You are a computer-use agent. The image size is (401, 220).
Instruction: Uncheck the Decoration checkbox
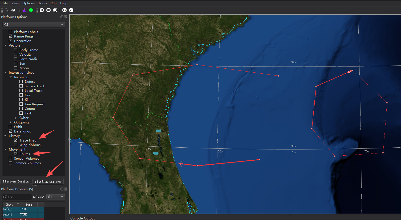click(x=10, y=41)
